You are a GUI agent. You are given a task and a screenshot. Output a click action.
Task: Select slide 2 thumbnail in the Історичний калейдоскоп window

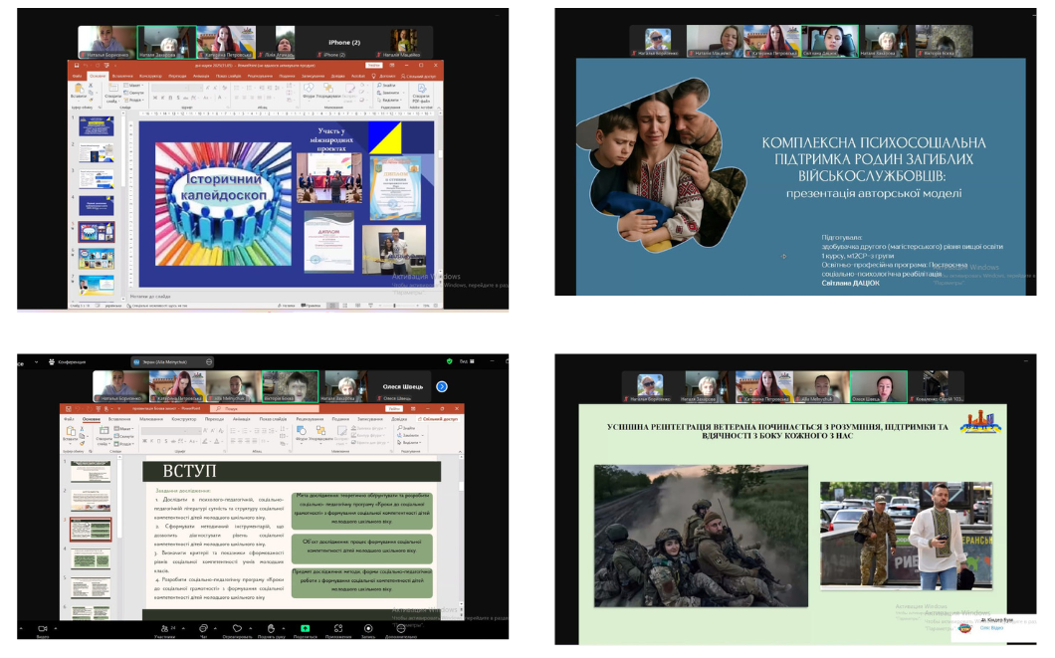[x=97, y=152]
